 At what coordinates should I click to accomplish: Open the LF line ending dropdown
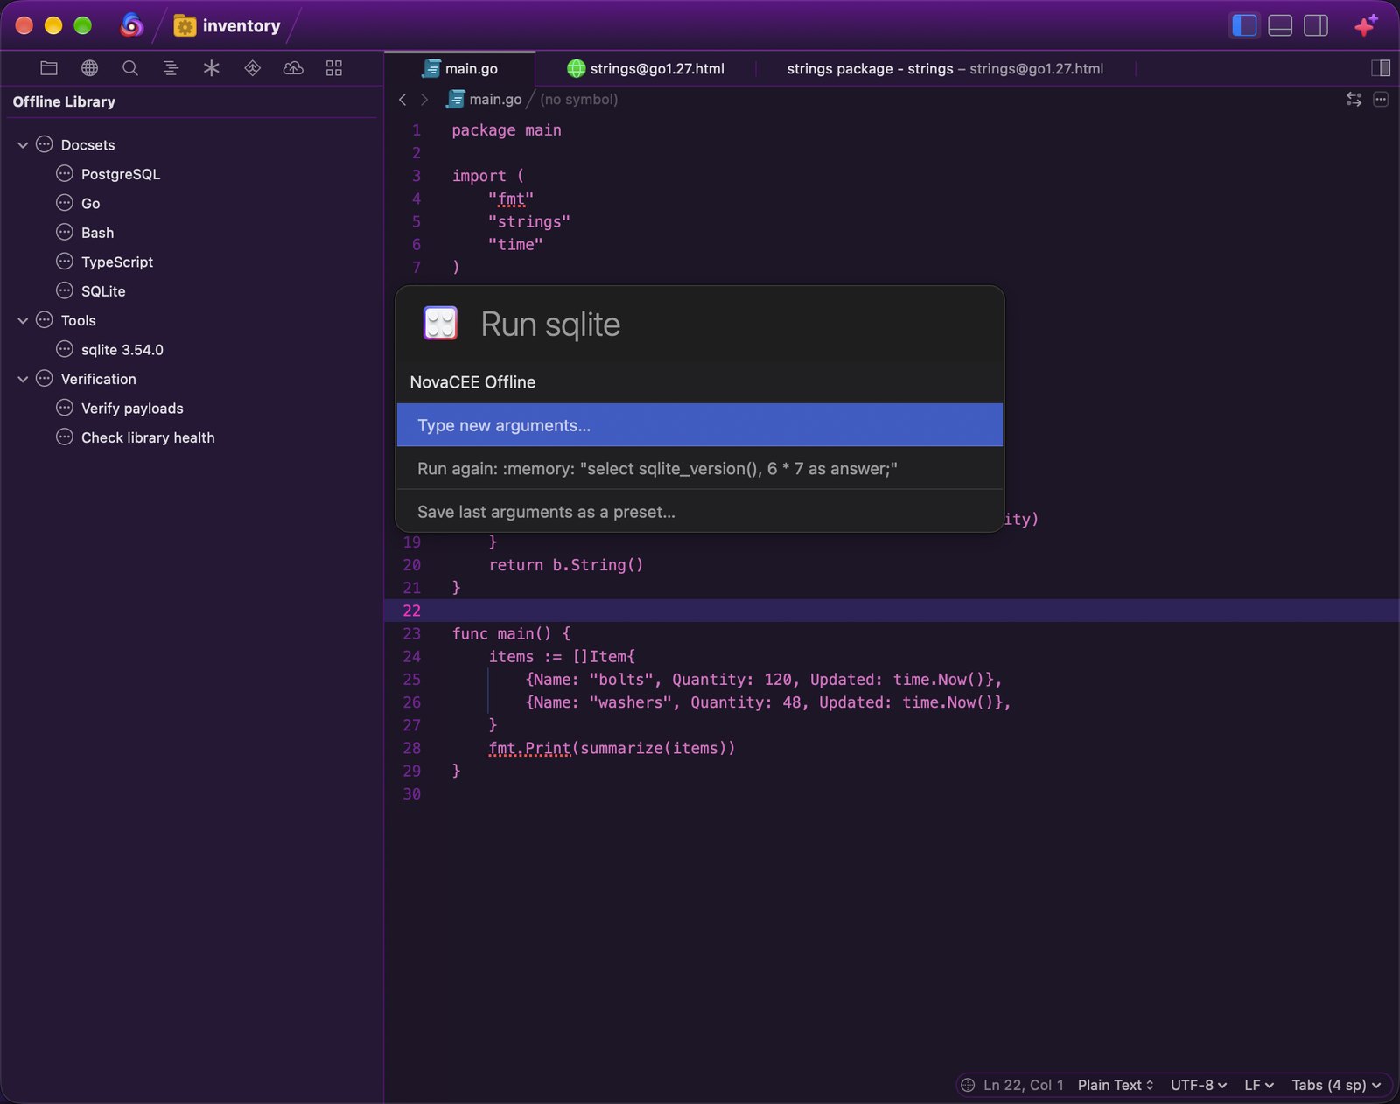(1258, 1085)
